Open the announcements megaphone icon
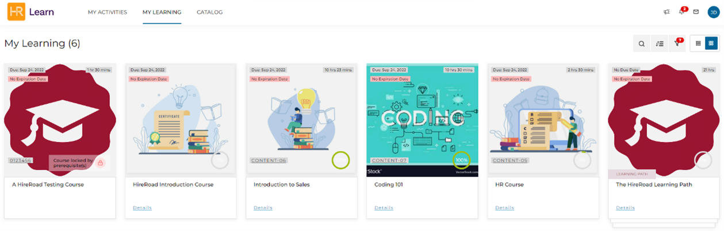 [x=667, y=11]
